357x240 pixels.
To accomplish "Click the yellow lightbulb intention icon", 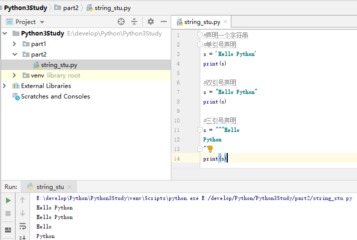I will (210, 148).
